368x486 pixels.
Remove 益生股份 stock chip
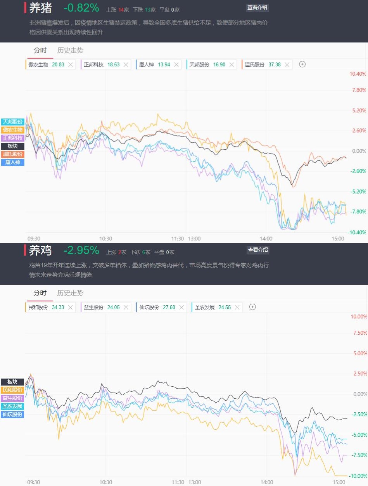(126, 308)
